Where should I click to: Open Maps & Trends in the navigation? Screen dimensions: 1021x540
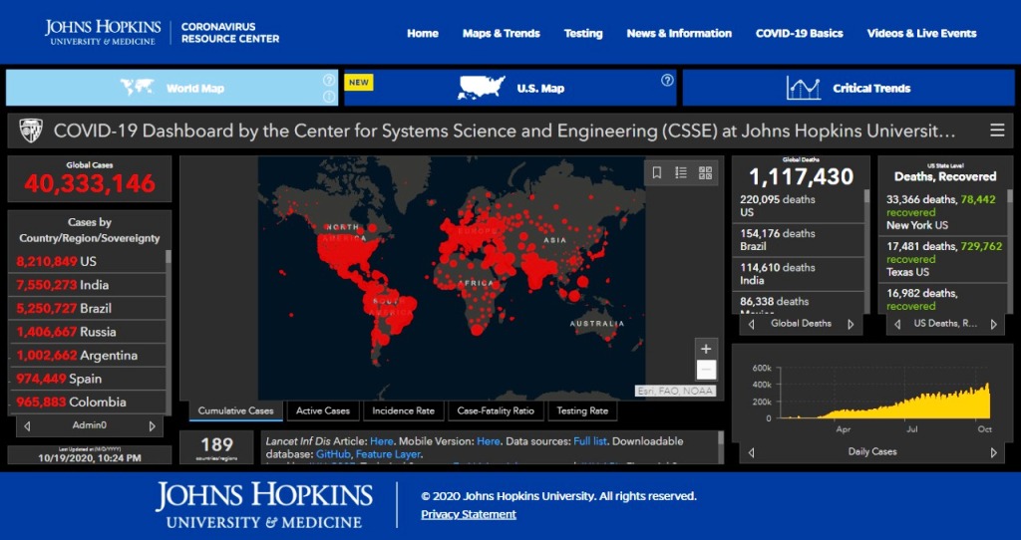tap(502, 33)
